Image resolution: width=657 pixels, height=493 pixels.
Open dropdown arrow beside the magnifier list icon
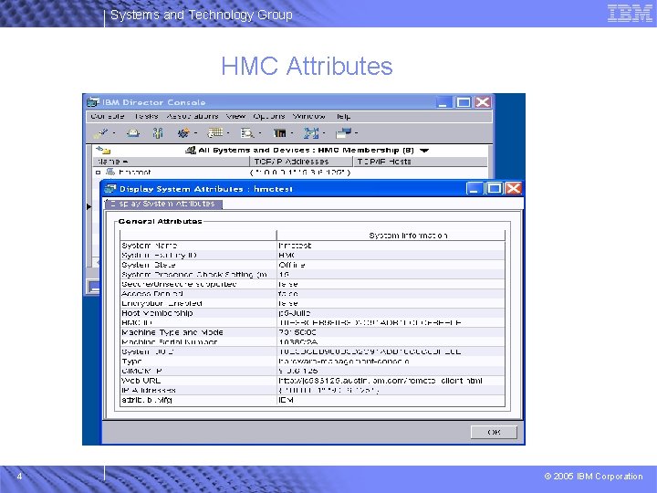[260, 133]
